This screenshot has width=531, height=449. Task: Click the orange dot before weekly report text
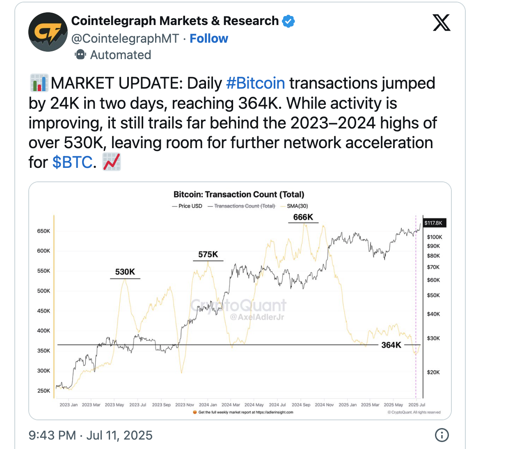point(195,412)
